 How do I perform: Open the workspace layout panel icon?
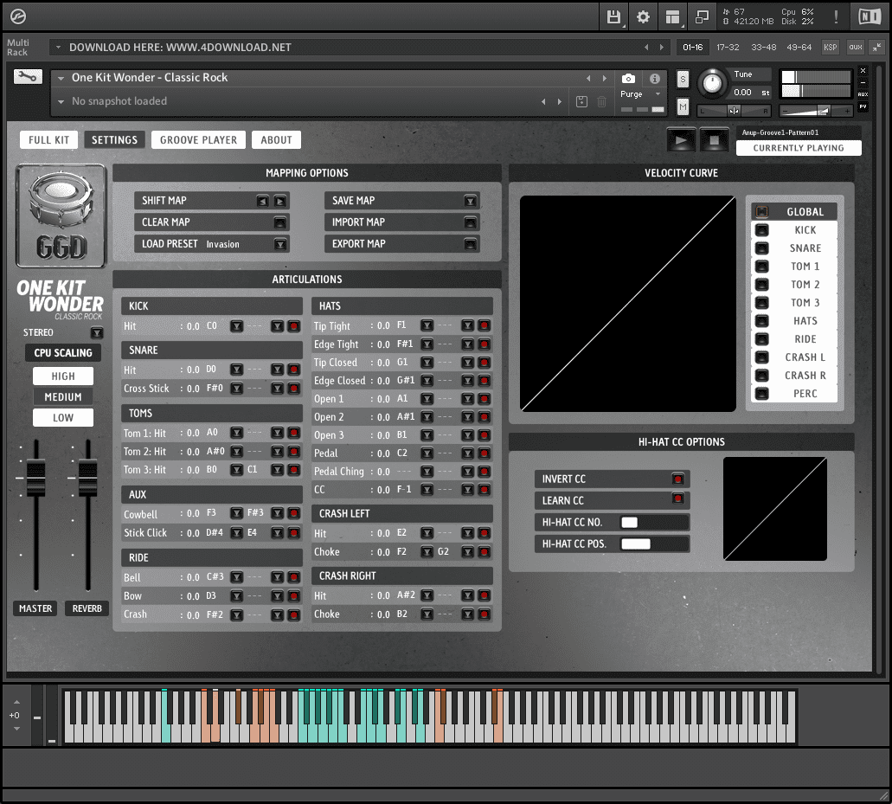[672, 17]
